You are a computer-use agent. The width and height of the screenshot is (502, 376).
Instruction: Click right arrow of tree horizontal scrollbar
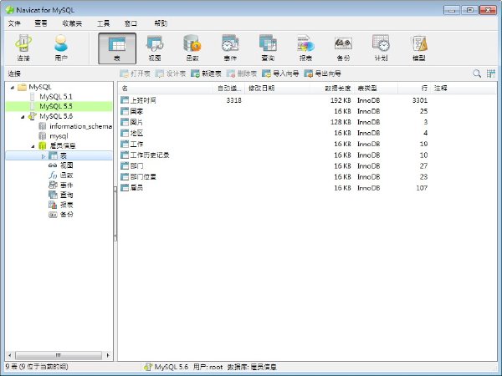(x=108, y=355)
